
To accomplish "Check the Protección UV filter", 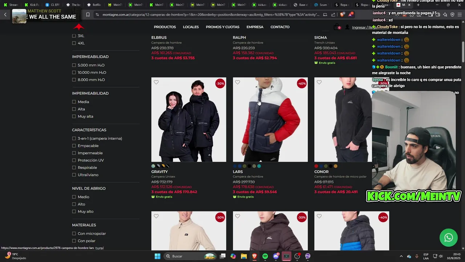I will pyautogui.click(x=74, y=160).
